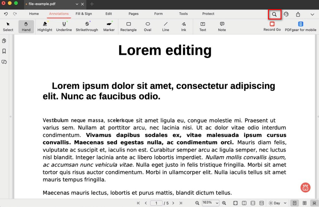Viewport: 319px width, 207px height.
Task: Select the Highlight annotation tool
Action: coord(45,26)
